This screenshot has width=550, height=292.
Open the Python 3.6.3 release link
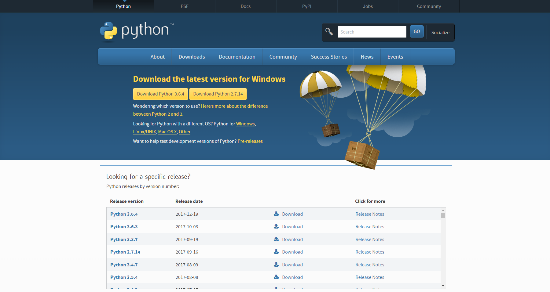coord(124,227)
